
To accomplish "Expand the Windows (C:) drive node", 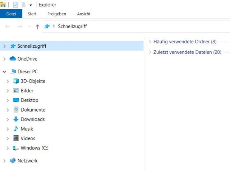I will (8, 148).
